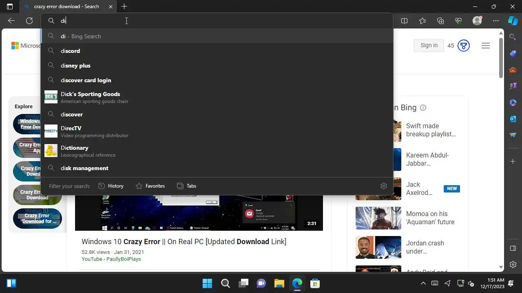Open Jack Axelrod news item

pyautogui.click(x=419, y=188)
